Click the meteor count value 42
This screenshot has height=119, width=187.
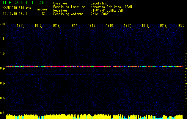(x=43, y=14)
